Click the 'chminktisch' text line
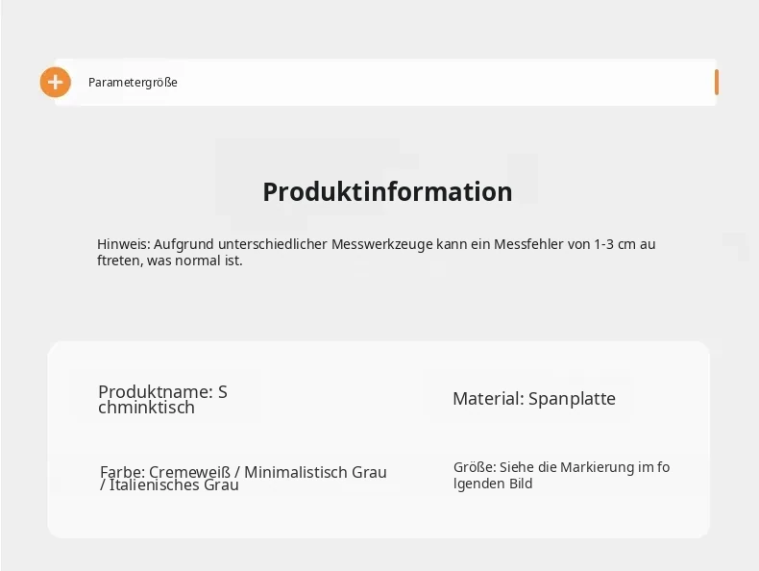This screenshot has height=571, width=759. (146, 408)
